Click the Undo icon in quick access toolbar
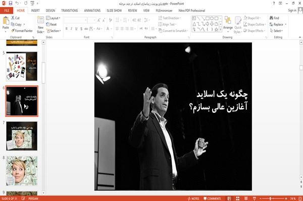The width and height of the screenshot is (303, 201). pyautogui.click(x=17, y=3)
